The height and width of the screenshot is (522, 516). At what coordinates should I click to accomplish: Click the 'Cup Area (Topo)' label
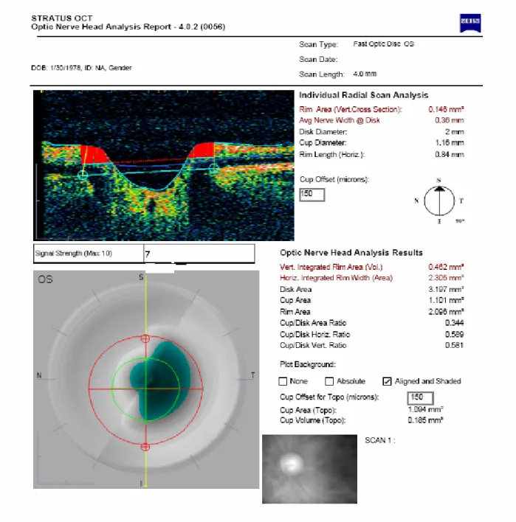[x=309, y=411]
